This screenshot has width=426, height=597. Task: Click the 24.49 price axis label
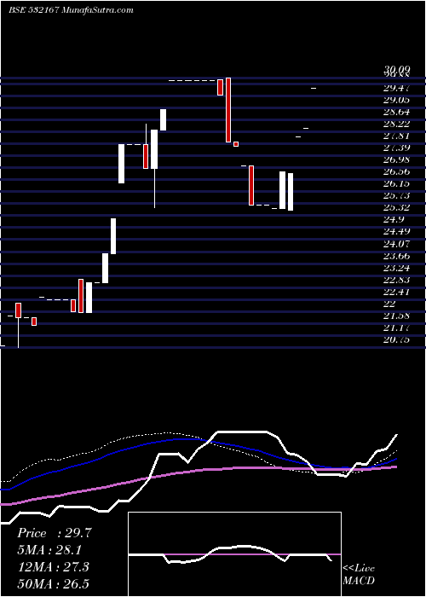[397, 231]
